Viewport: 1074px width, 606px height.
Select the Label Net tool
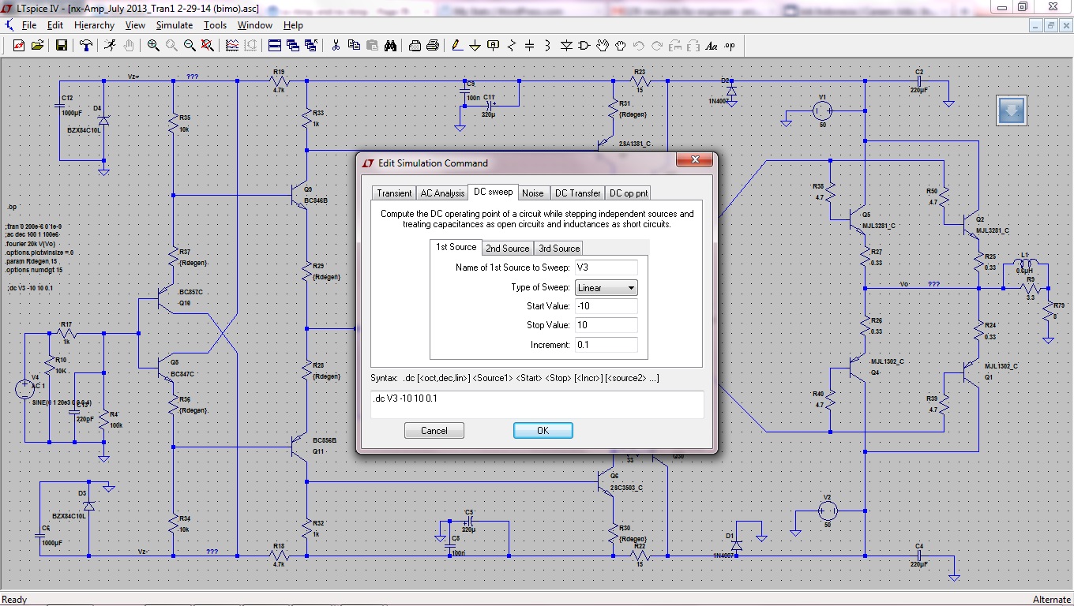[494, 46]
